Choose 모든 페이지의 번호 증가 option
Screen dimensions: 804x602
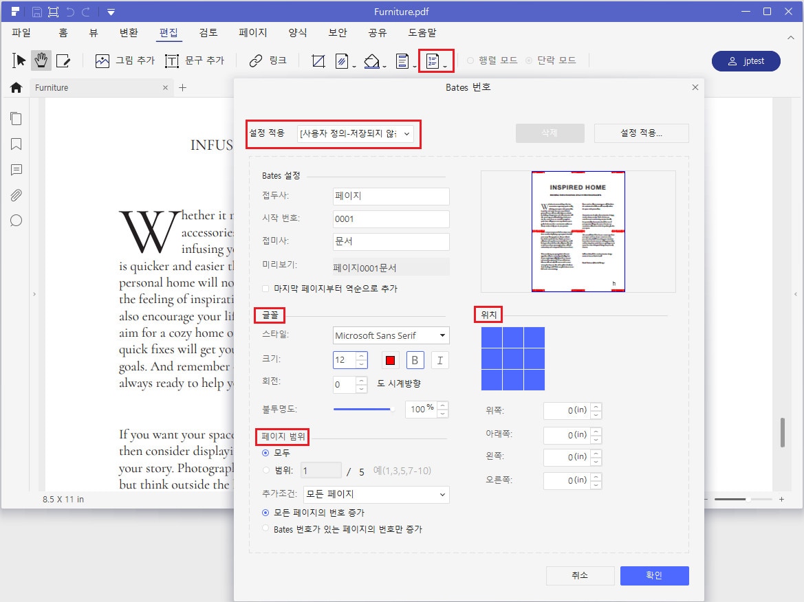pos(265,513)
